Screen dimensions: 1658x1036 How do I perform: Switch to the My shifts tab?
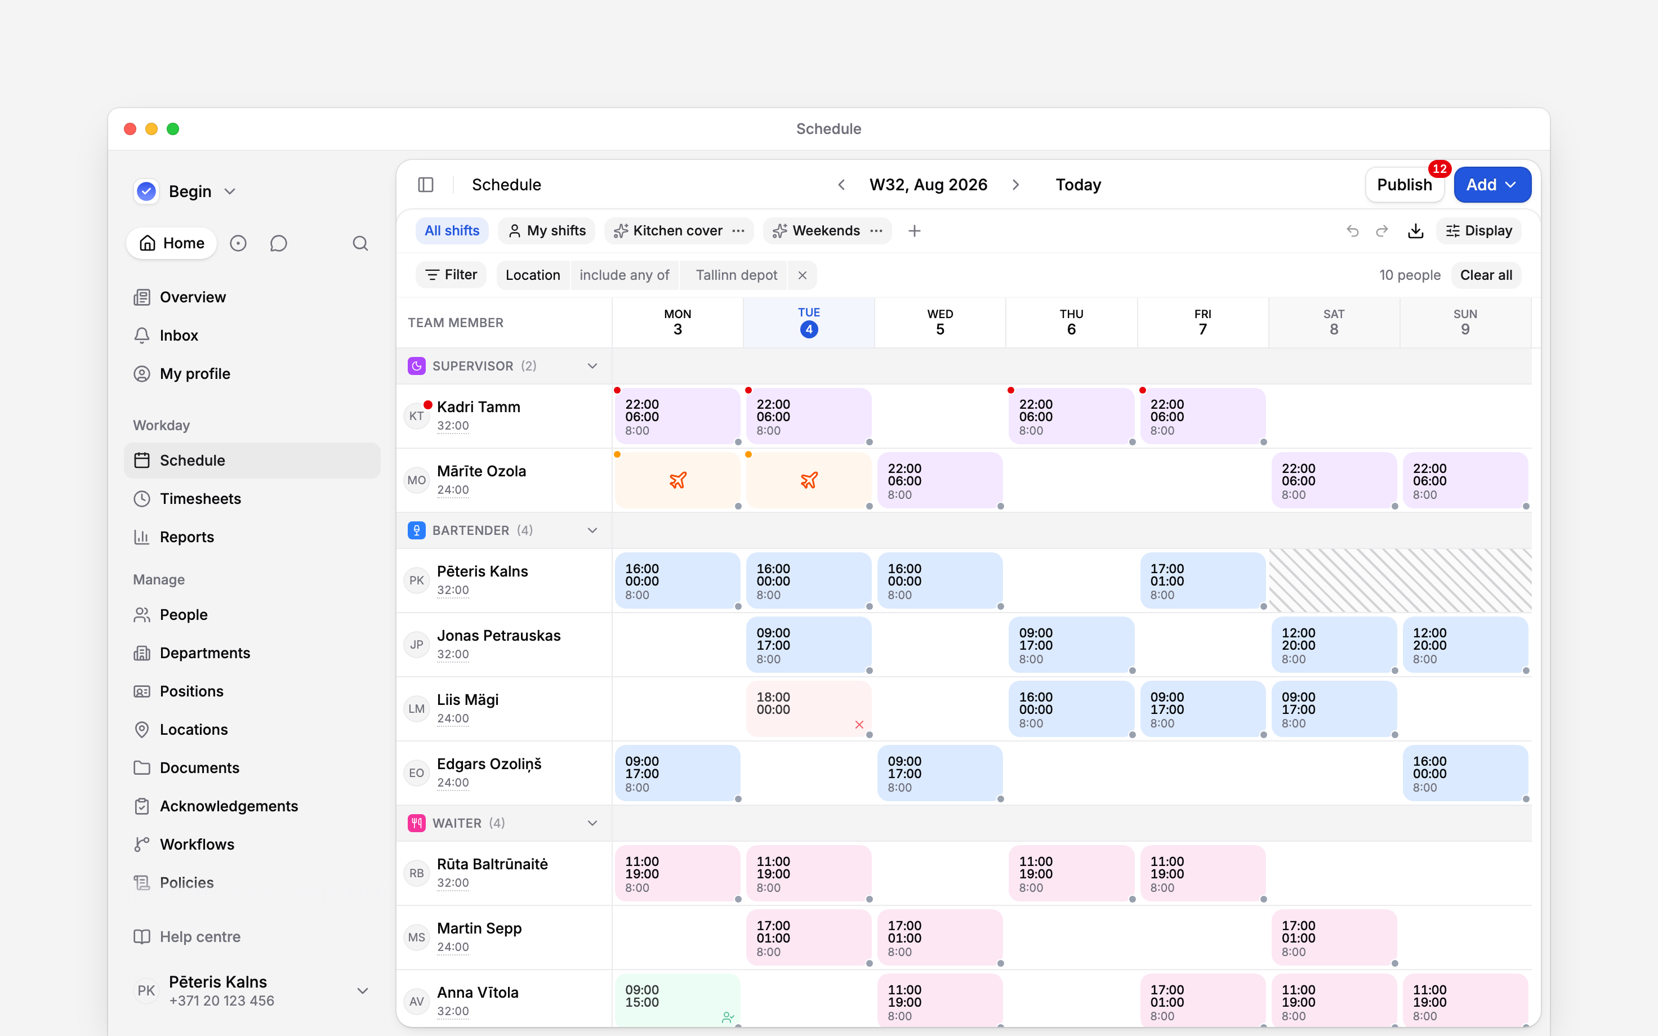(547, 231)
